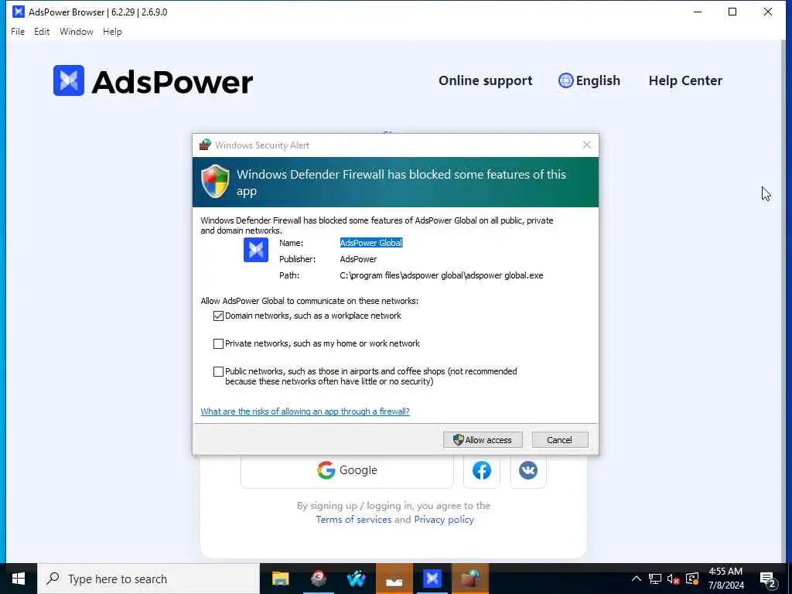792x594 pixels.
Task: Click the orange taskbar app icon
Action: (x=394, y=579)
